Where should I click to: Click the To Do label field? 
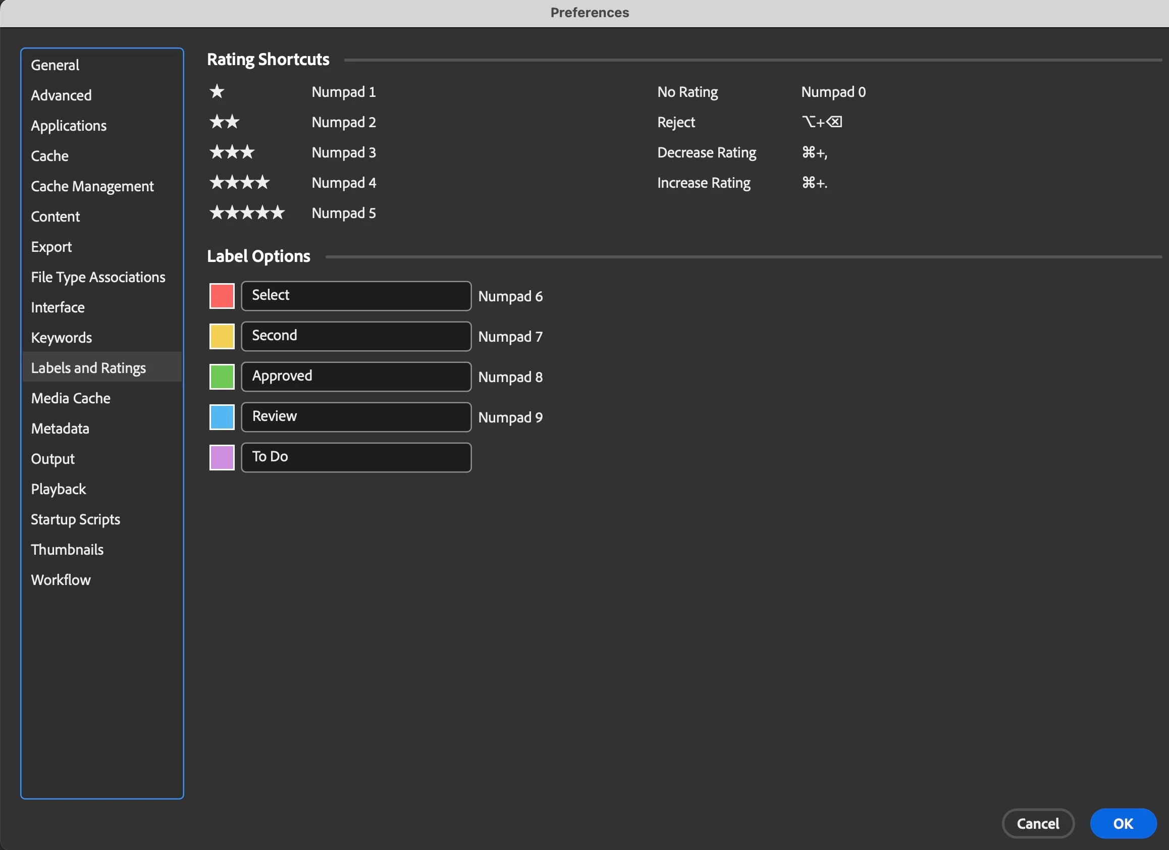pos(356,457)
